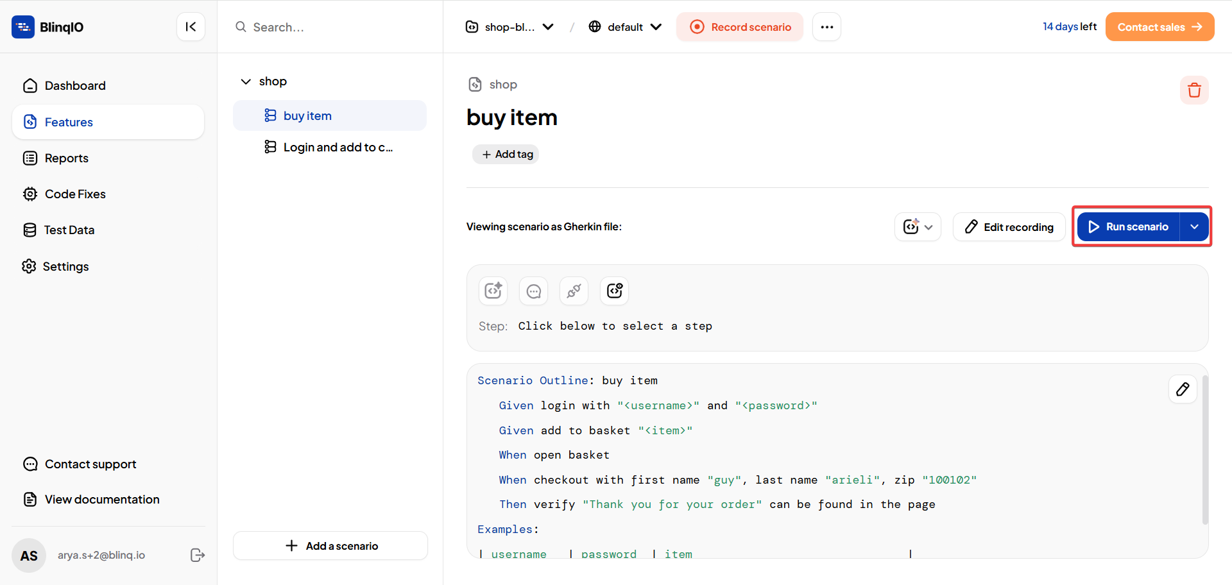
Task: Click the arya.s+2@blinq.io account email
Action: click(x=101, y=555)
